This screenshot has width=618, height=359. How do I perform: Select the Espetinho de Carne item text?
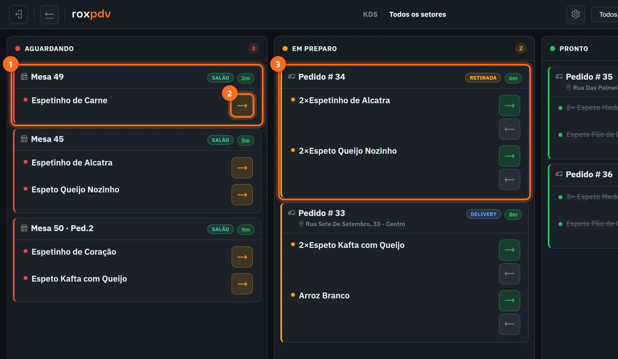click(x=70, y=100)
